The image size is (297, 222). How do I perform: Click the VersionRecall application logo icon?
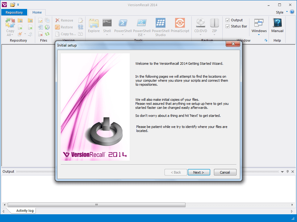(x=4, y=5)
